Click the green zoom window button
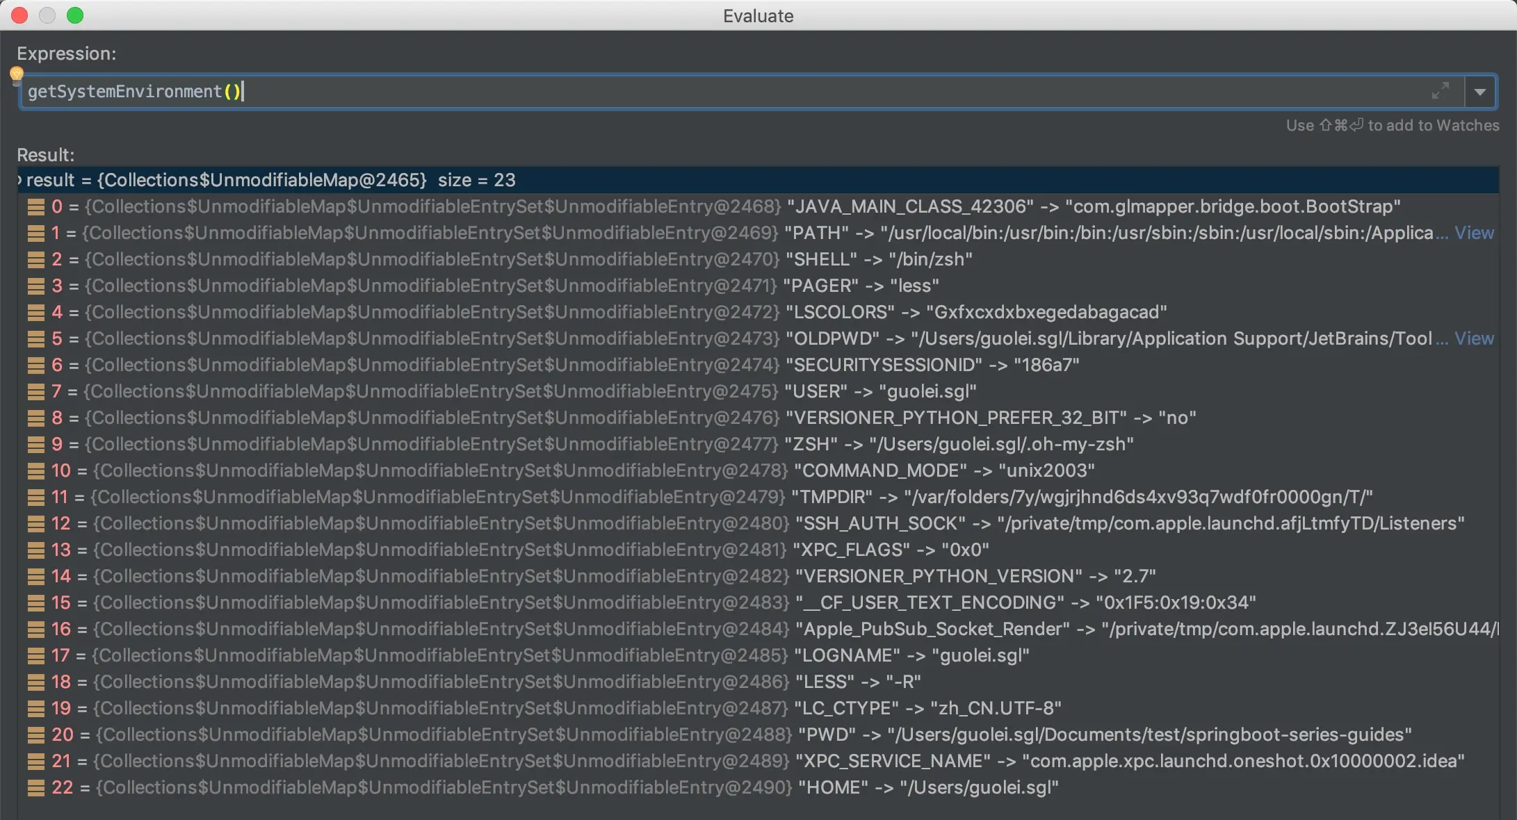Image resolution: width=1517 pixels, height=820 pixels. (x=75, y=15)
